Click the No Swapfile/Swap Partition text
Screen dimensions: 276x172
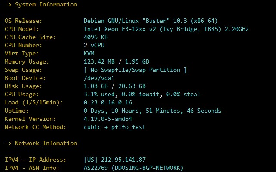click(x=135, y=70)
